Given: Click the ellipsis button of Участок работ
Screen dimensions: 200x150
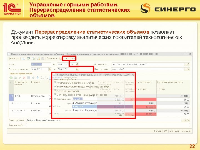Looking at the screenshot, I should [186, 69].
